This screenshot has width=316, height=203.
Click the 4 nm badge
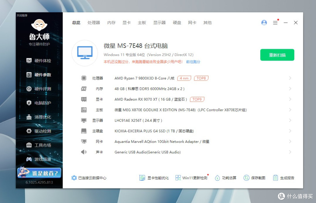[184, 78]
